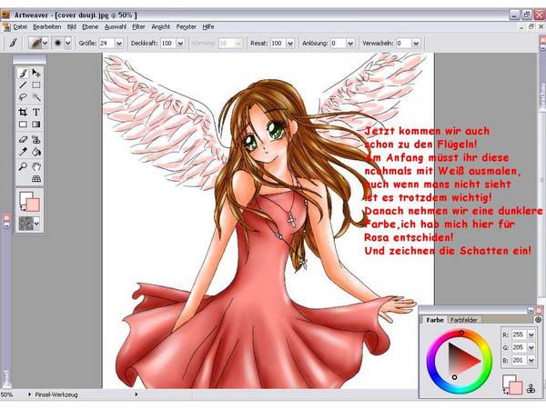Swap colors via toolbox swap arrows

[23, 208]
